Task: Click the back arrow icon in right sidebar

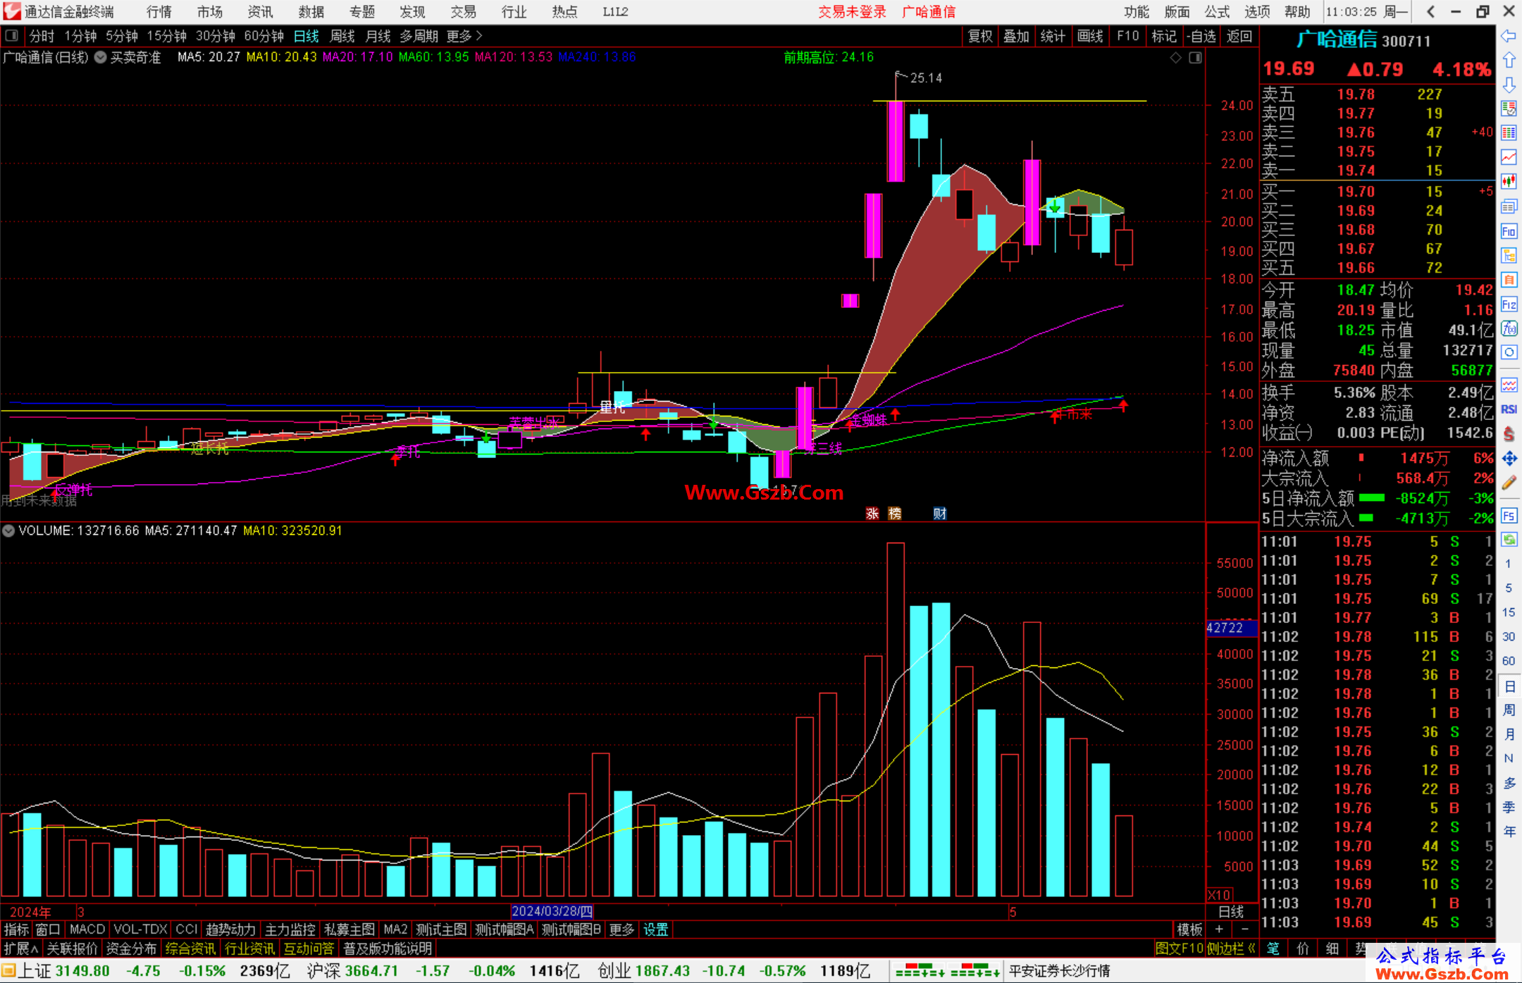Action: (1509, 36)
